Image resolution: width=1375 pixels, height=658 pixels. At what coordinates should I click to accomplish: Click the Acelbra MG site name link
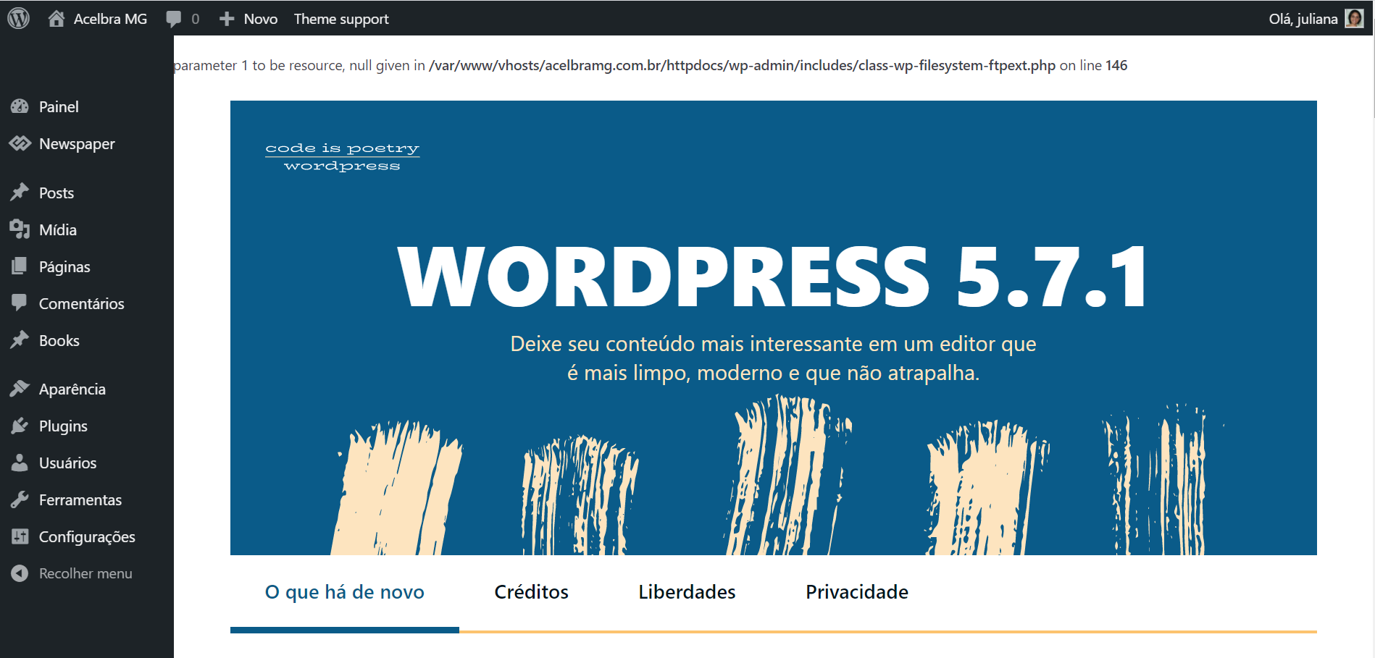pyautogui.click(x=110, y=19)
